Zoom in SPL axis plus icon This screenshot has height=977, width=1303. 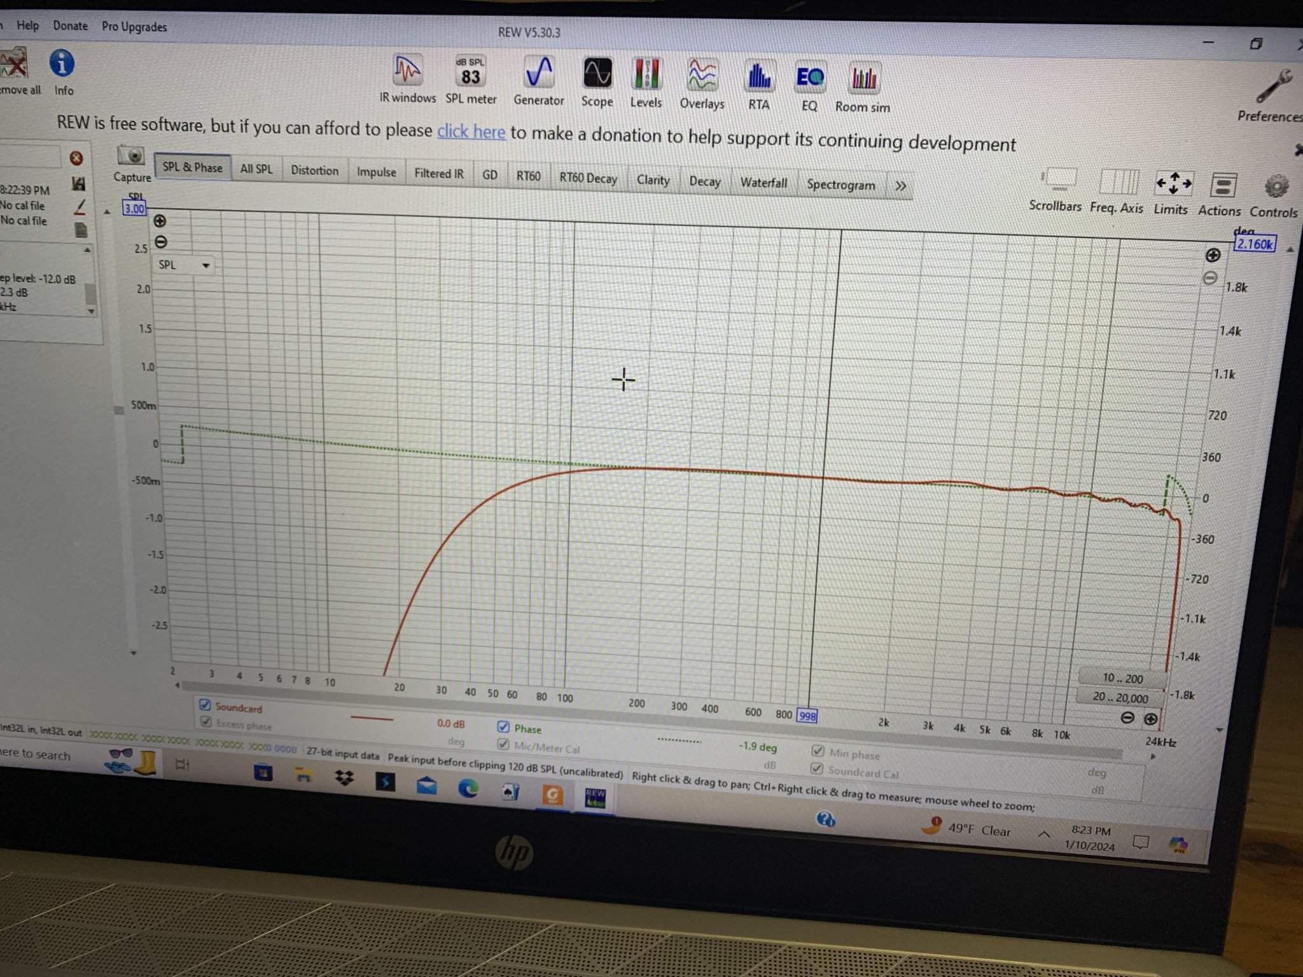[x=160, y=221]
